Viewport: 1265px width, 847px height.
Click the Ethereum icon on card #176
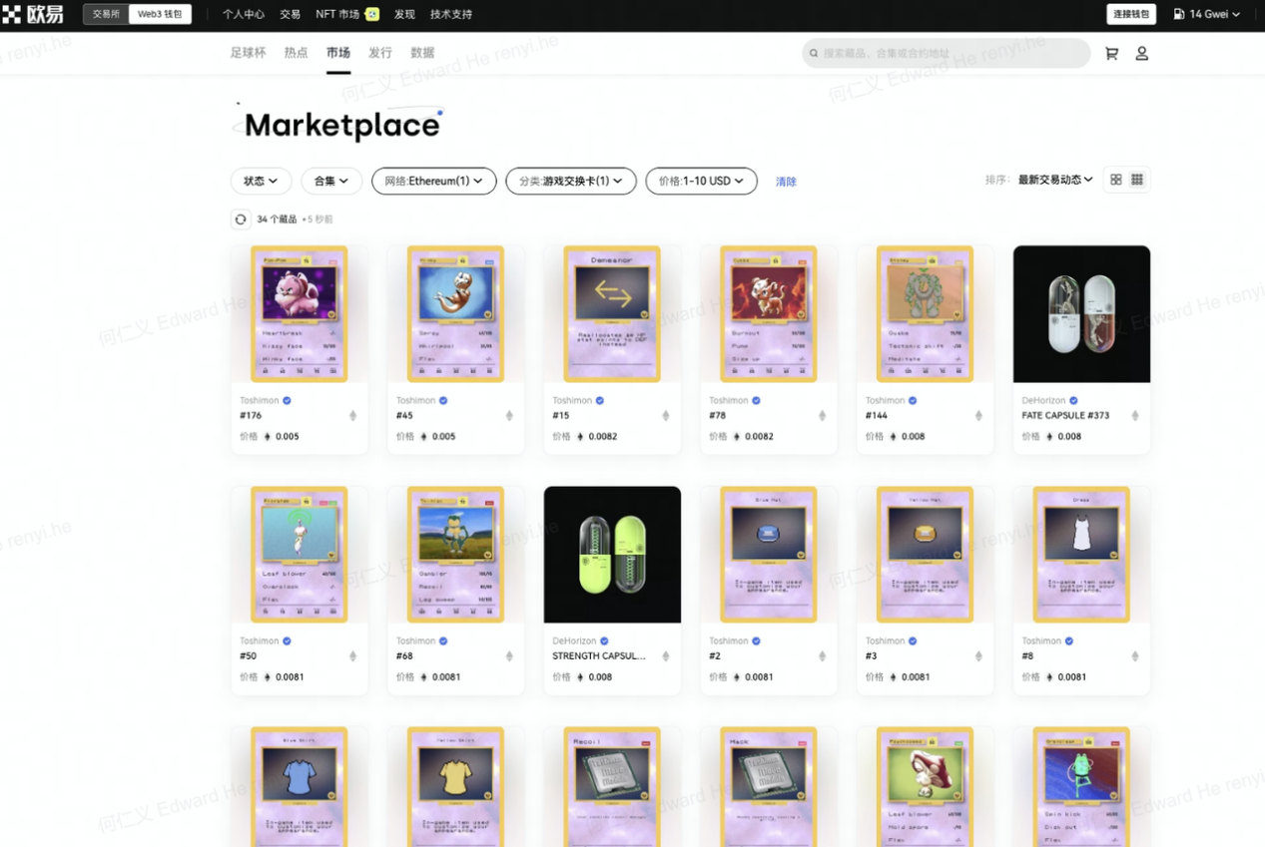[352, 416]
